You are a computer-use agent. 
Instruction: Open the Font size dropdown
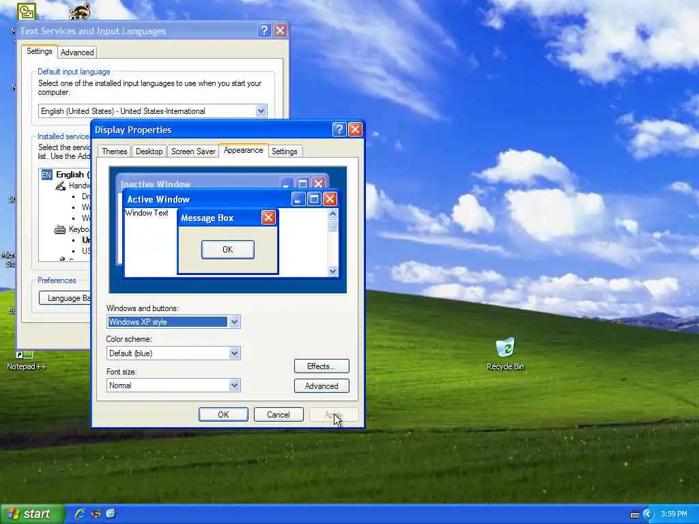(235, 385)
